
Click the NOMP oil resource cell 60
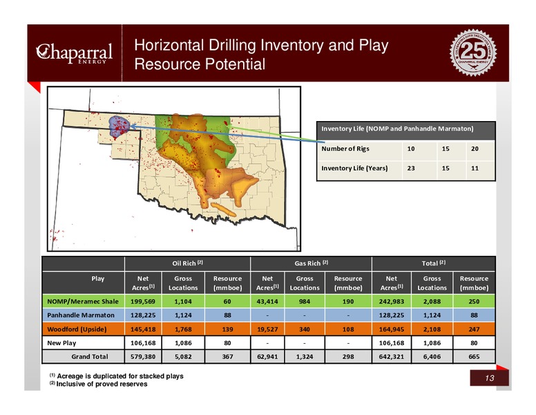(x=227, y=302)
